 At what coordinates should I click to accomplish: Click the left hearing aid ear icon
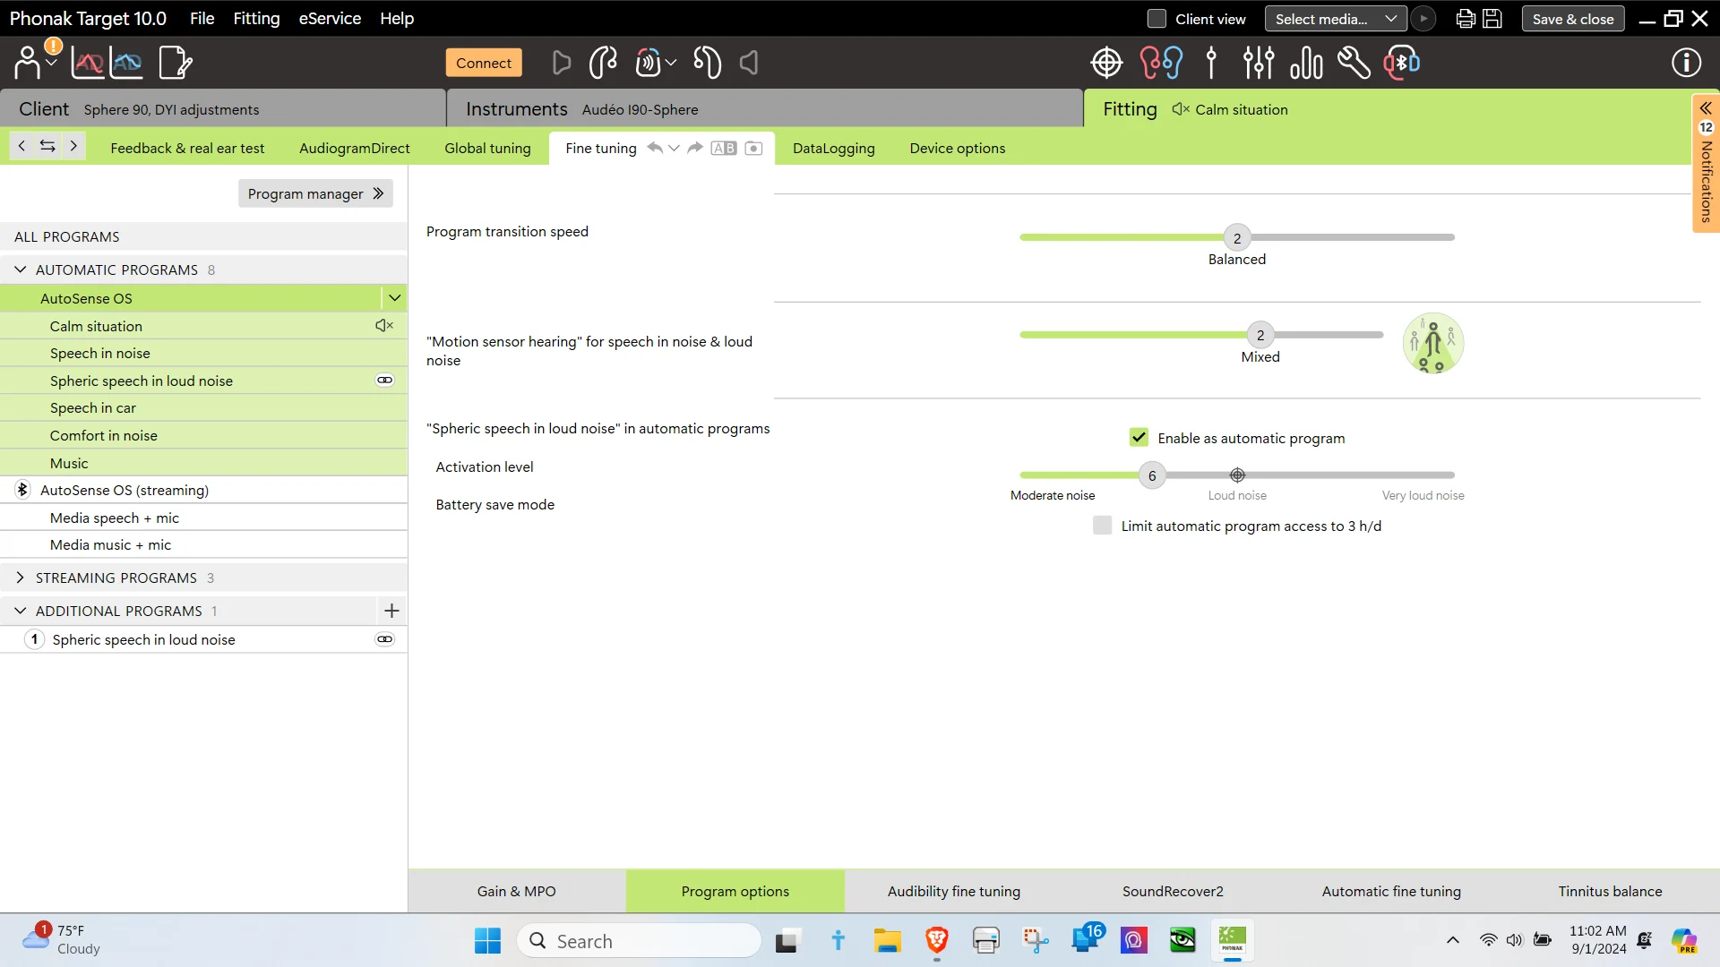708,63
